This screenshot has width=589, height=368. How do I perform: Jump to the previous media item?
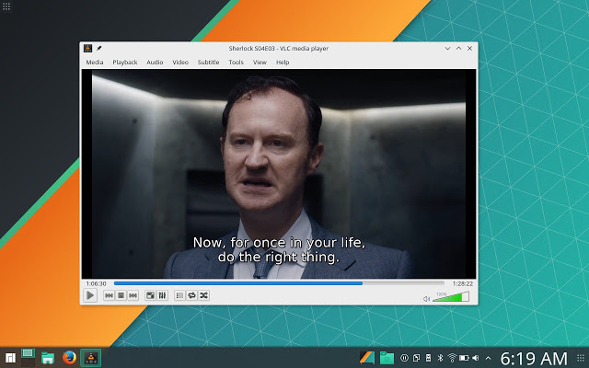coord(109,295)
